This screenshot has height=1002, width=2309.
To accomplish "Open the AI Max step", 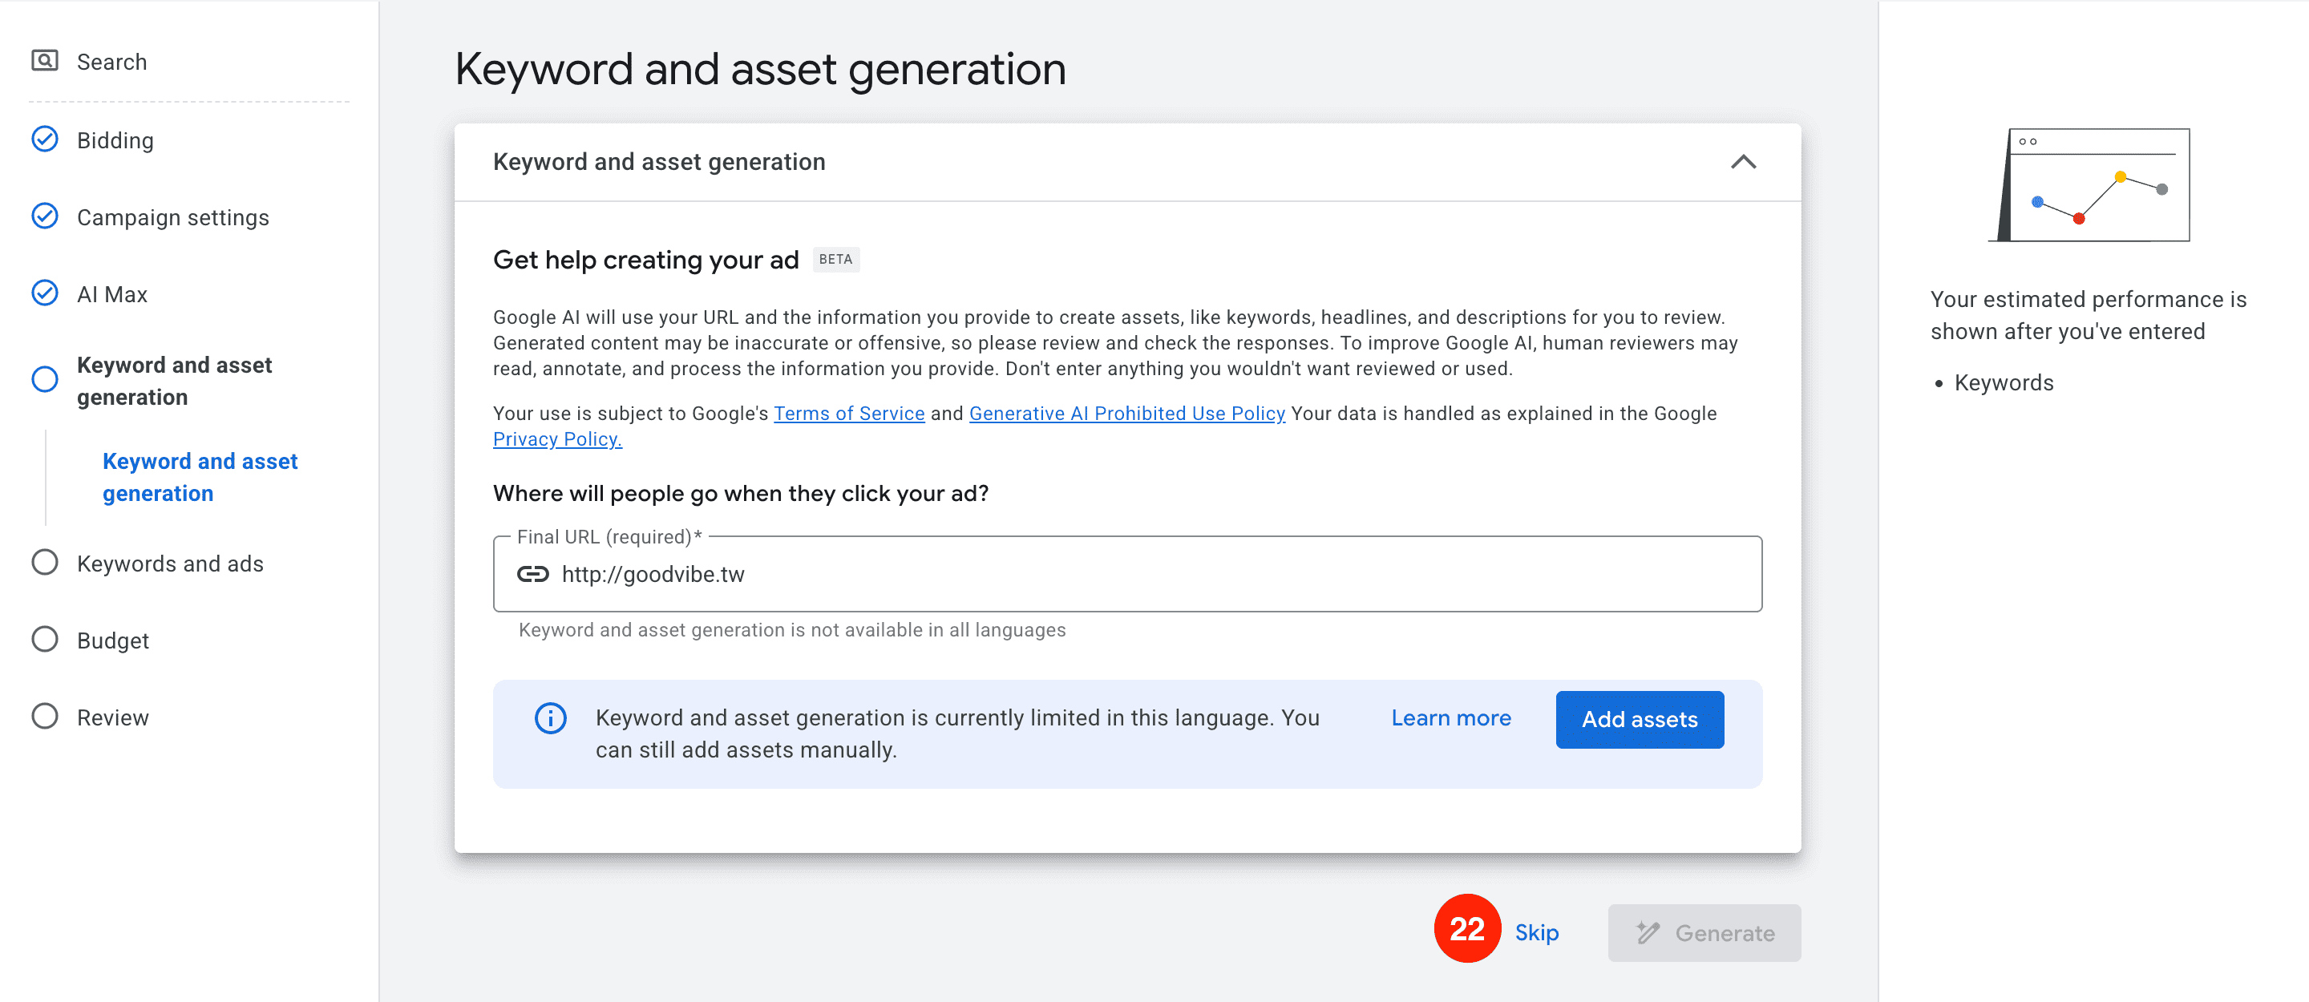I will point(112,295).
